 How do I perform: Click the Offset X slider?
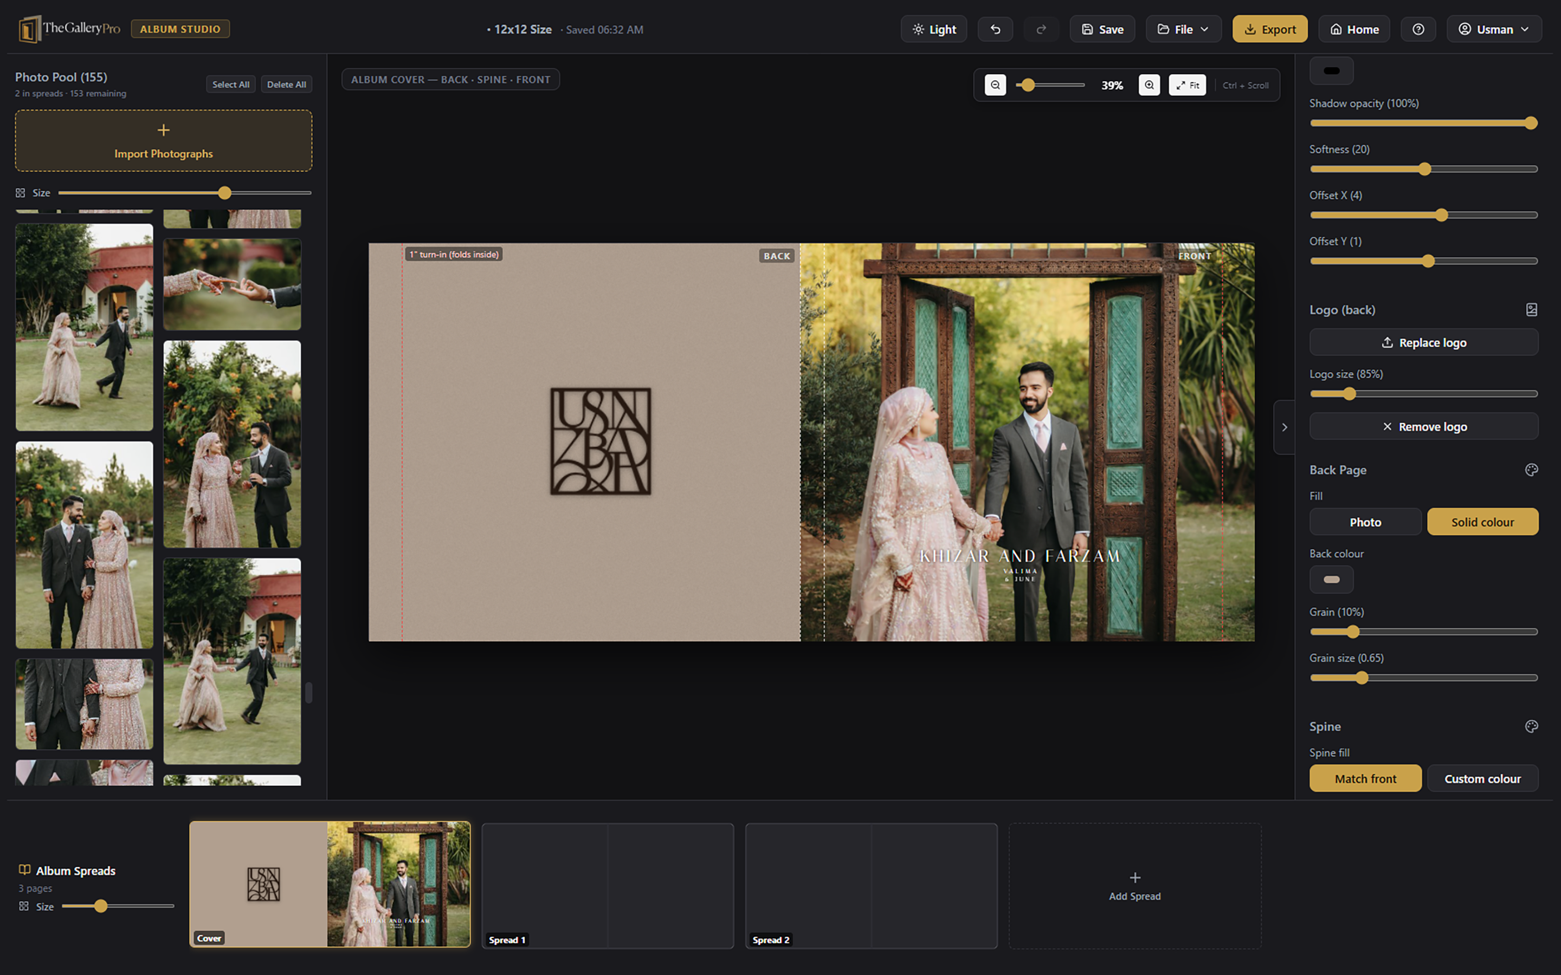[1424, 214]
